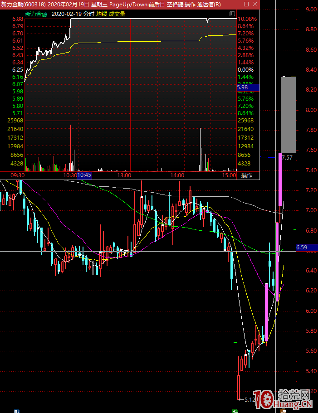Click the white 6.25 previous close label
Screen dimensions: 318x413
18,70
